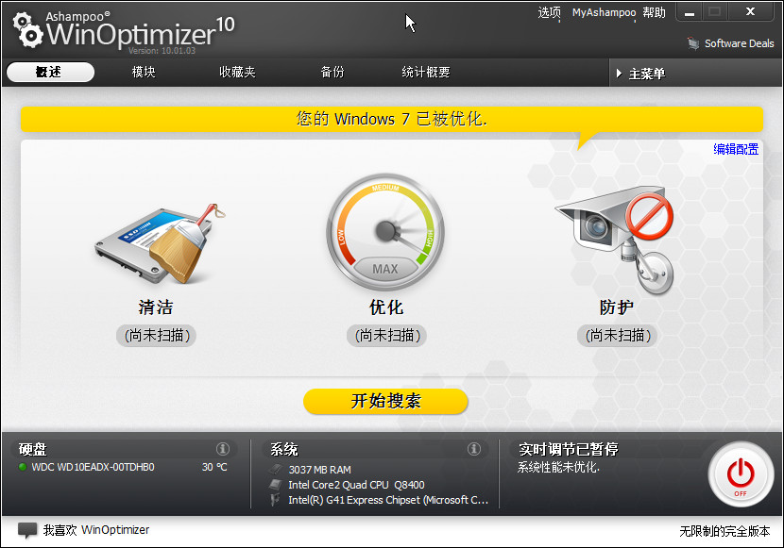Click the Software Deals link

click(739, 43)
